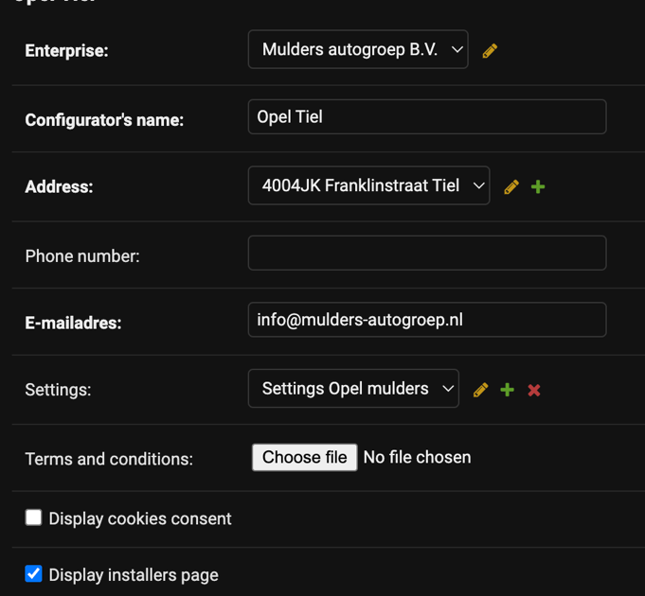
Task: Click the Enterprise dropdown chevron arrow
Action: pyautogui.click(x=457, y=50)
